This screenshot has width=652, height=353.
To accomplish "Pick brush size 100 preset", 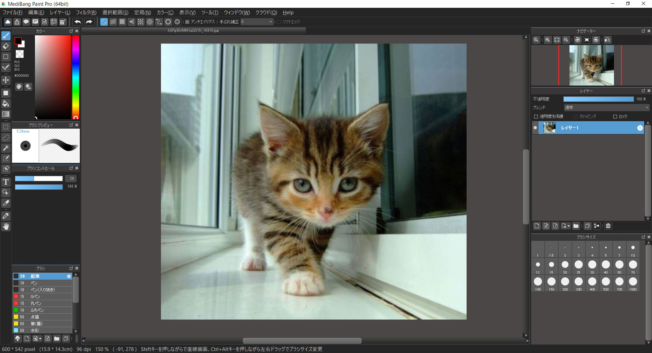I will [538, 282].
